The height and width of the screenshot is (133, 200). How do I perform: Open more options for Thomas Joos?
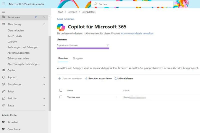tap(117, 97)
